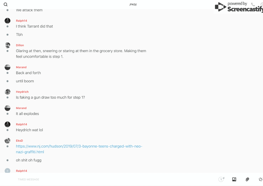Click the message "Heydrich wat lol"

pyautogui.click(x=29, y=130)
